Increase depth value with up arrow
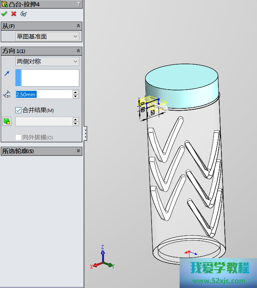Image resolution: width=257 pixels, height=288 pixels. [76, 92]
